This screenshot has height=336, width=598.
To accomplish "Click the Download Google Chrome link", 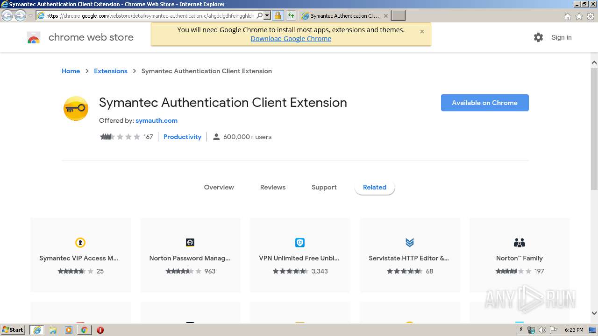I will (291, 39).
